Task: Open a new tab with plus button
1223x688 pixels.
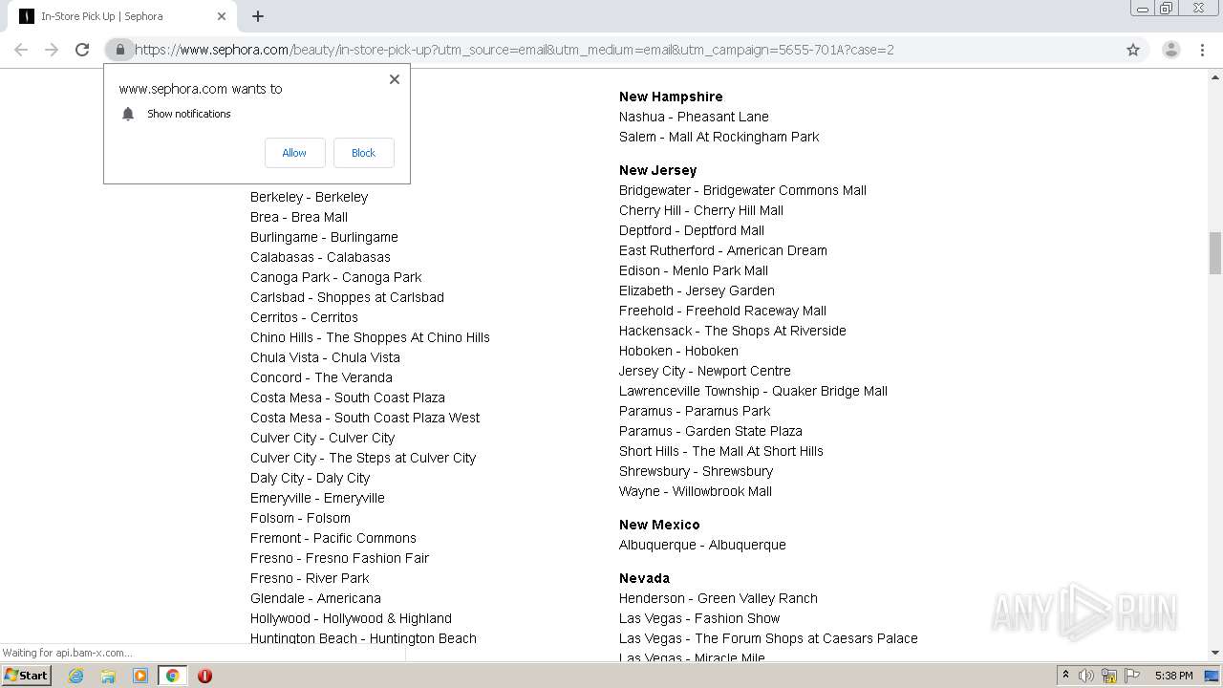Action: click(258, 16)
